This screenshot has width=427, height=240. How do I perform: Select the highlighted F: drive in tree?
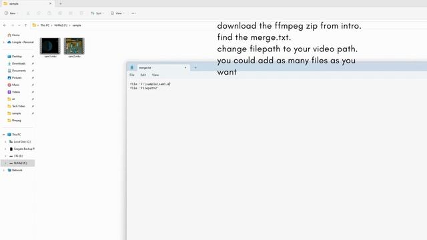click(18, 163)
